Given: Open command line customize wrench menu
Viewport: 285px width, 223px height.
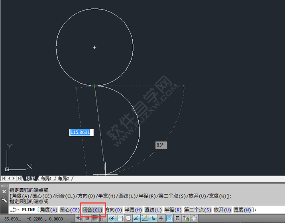Looking at the screenshot, I should pyautogui.click(x=4, y=200).
